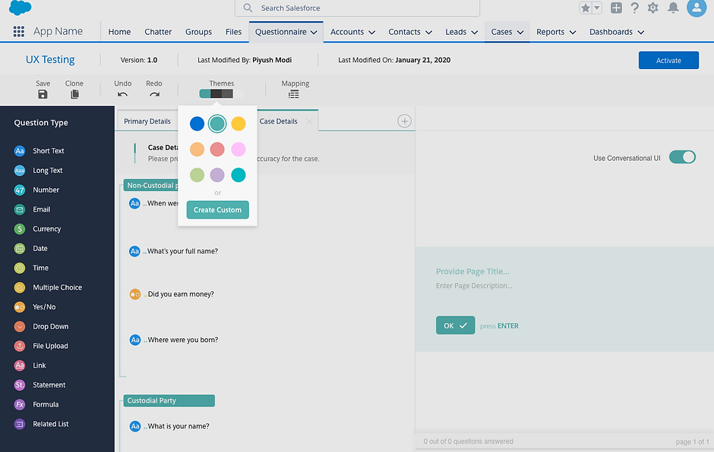Click the Save disk icon
Image resolution: width=714 pixels, height=452 pixels.
click(43, 94)
